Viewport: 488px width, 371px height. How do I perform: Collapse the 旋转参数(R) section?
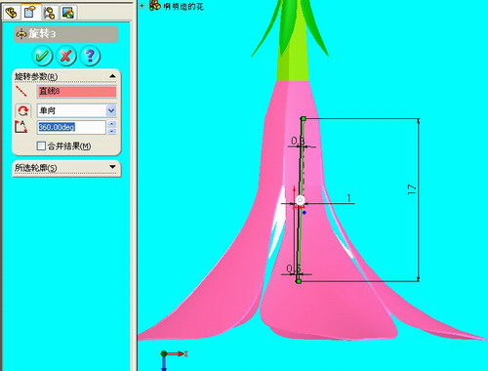[x=112, y=76]
